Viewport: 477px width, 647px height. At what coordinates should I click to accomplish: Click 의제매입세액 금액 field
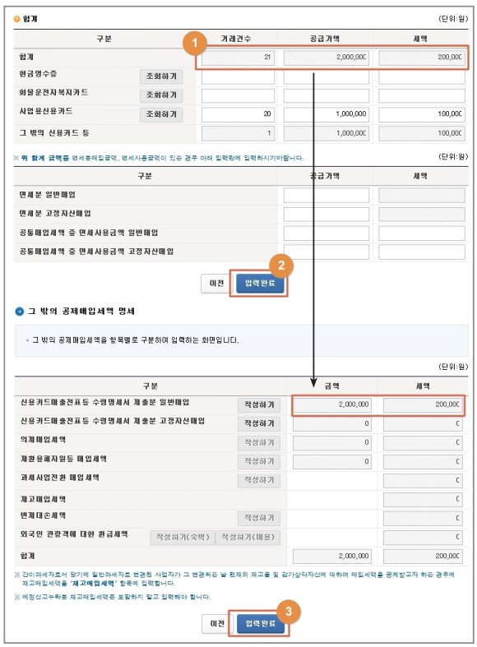point(332,443)
